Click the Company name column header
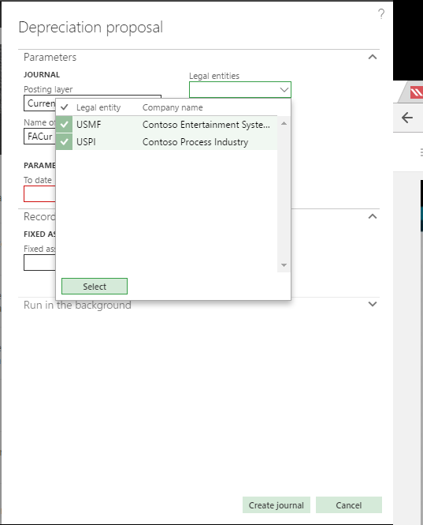 [173, 107]
